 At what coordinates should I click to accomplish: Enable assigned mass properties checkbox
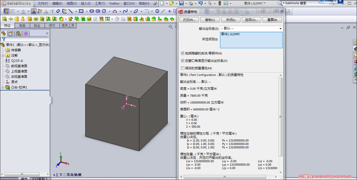coord(182,68)
